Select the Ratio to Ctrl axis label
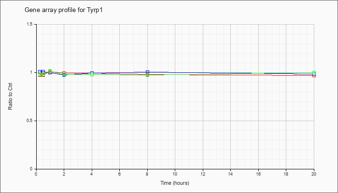 (x=10, y=96)
